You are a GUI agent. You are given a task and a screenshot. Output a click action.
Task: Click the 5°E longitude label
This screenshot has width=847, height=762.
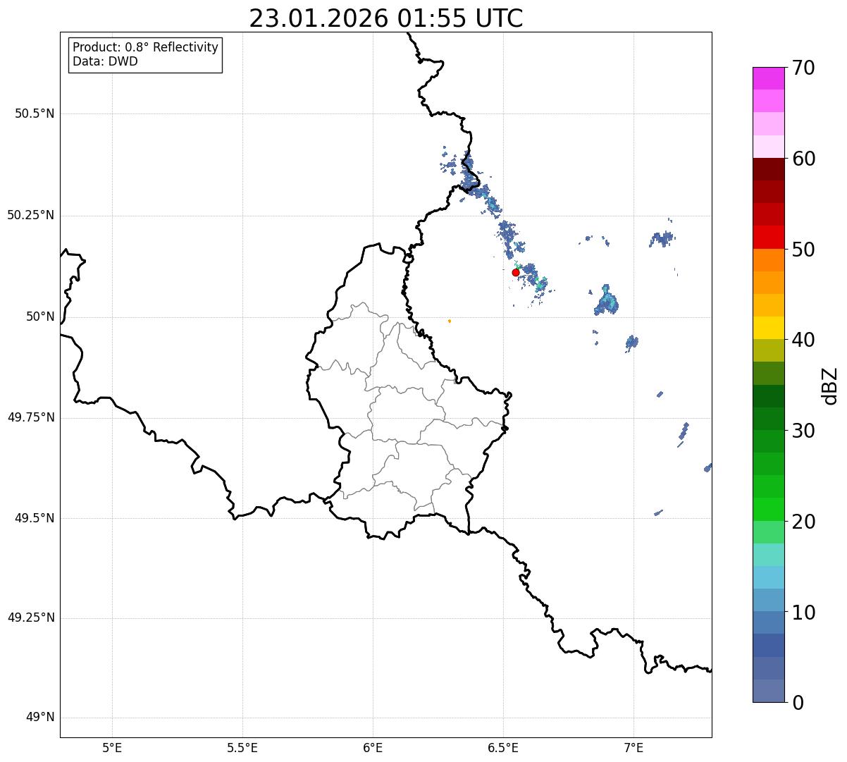(x=112, y=747)
